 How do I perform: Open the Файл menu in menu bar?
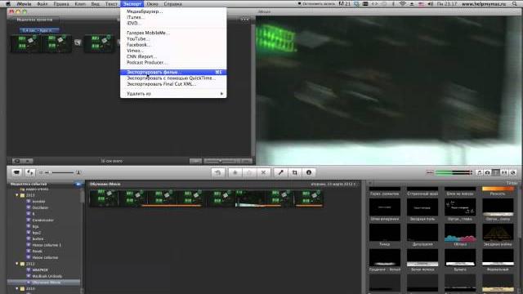tap(42, 4)
